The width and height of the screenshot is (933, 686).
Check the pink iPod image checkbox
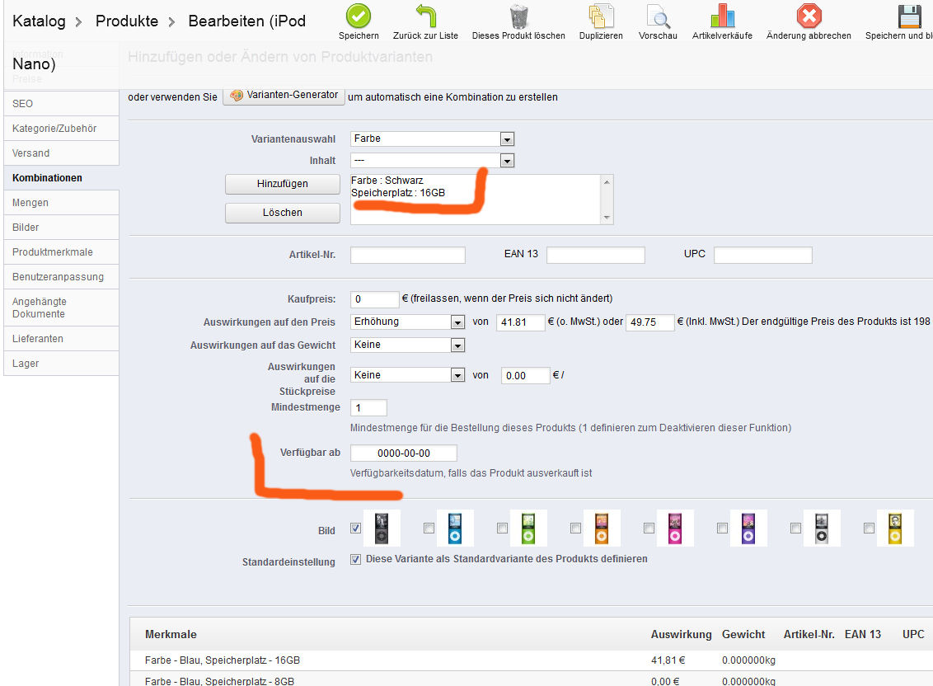(x=649, y=529)
